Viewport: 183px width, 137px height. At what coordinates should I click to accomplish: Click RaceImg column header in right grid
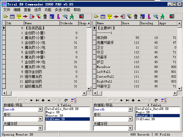(x=150, y=23)
